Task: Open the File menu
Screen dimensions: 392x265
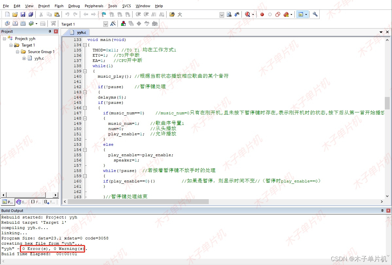Action: pyautogui.click(x=6, y=6)
